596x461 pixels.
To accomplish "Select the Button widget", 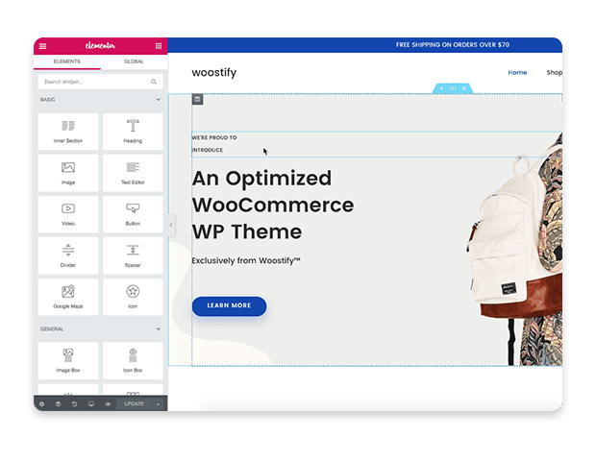I will click(133, 214).
